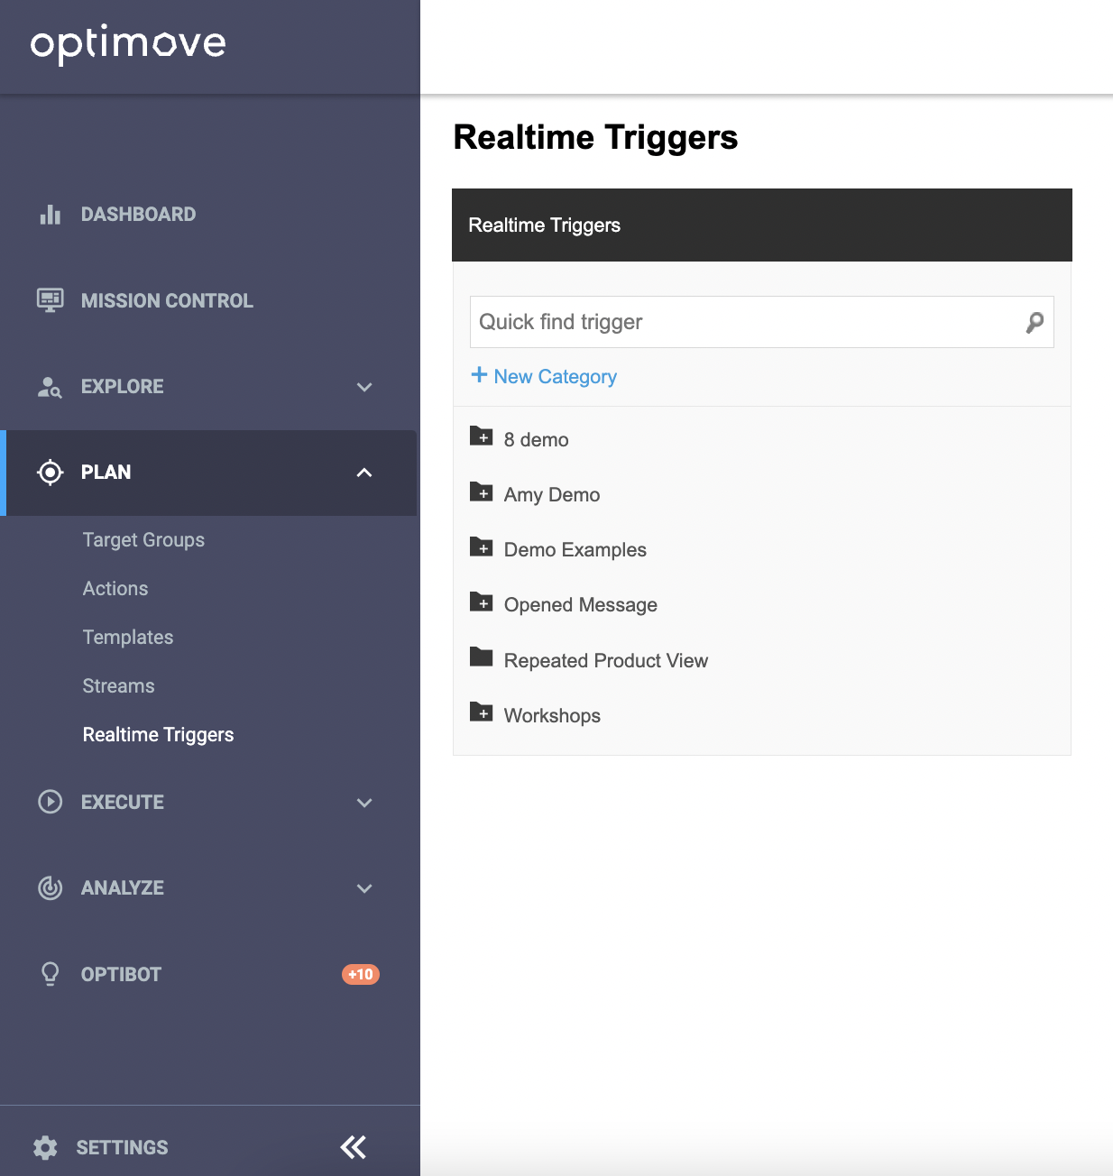Expand the Demo Examples folder icon
This screenshot has height=1176, width=1113.
point(482,547)
